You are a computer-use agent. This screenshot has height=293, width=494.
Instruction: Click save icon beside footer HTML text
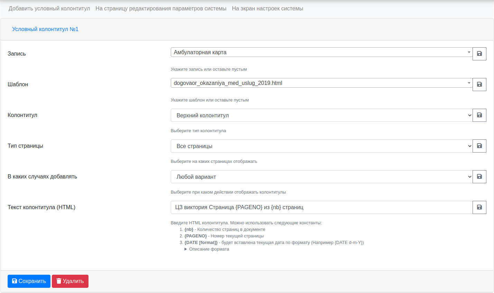(x=479, y=207)
